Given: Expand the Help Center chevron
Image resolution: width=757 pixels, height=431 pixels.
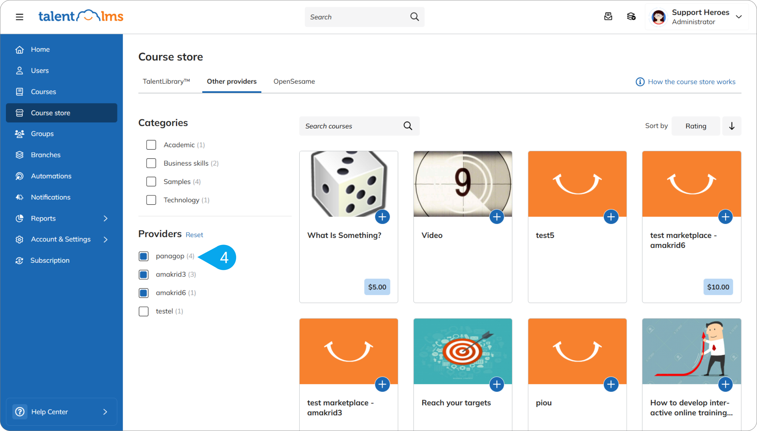Looking at the screenshot, I should tap(105, 412).
